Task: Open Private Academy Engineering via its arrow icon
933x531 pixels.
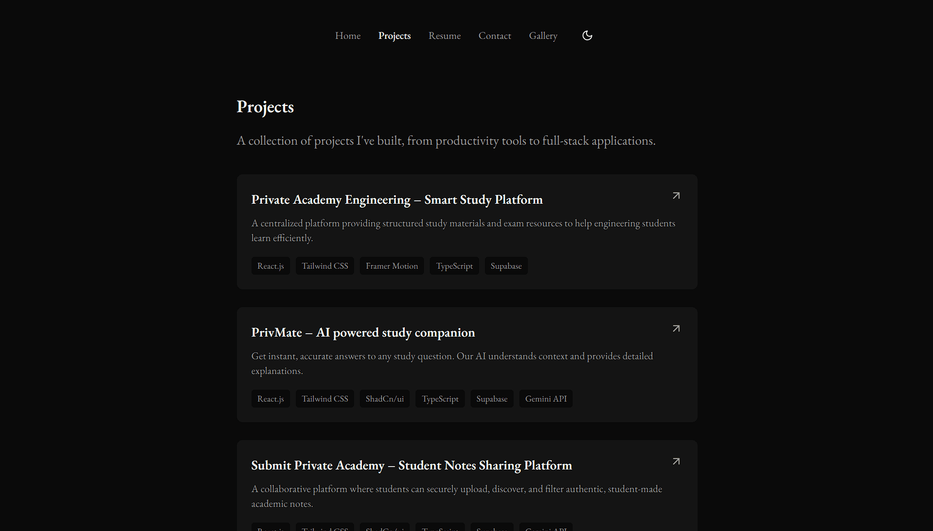Action: coord(676,195)
